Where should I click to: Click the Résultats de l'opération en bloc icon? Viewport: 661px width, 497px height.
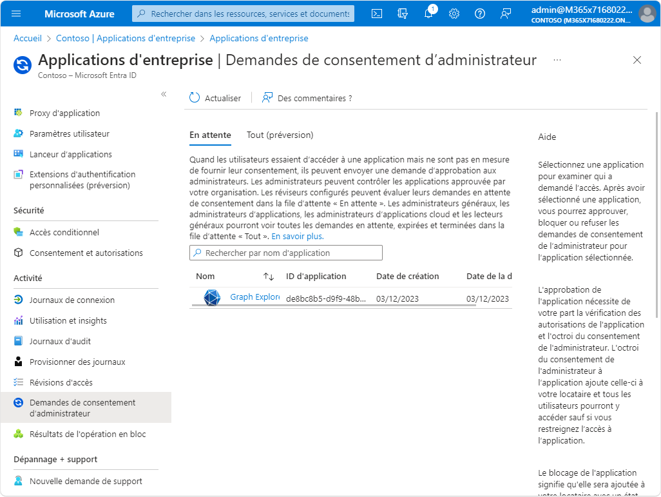click(x=18, y=434)
